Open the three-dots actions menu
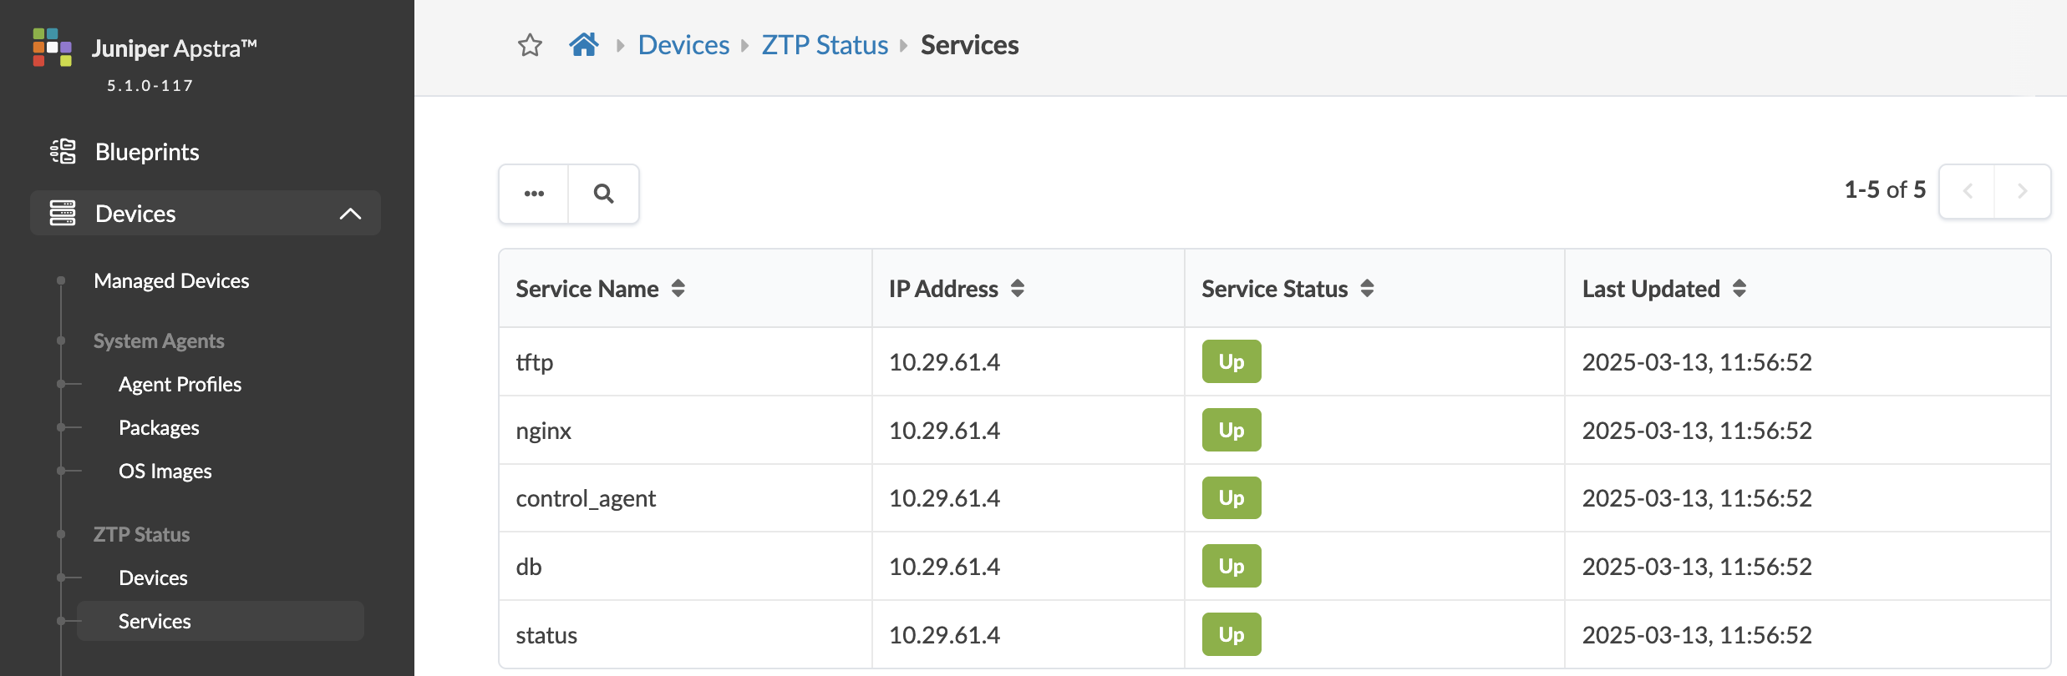The image size is (2067, 676). pos(534,194)
